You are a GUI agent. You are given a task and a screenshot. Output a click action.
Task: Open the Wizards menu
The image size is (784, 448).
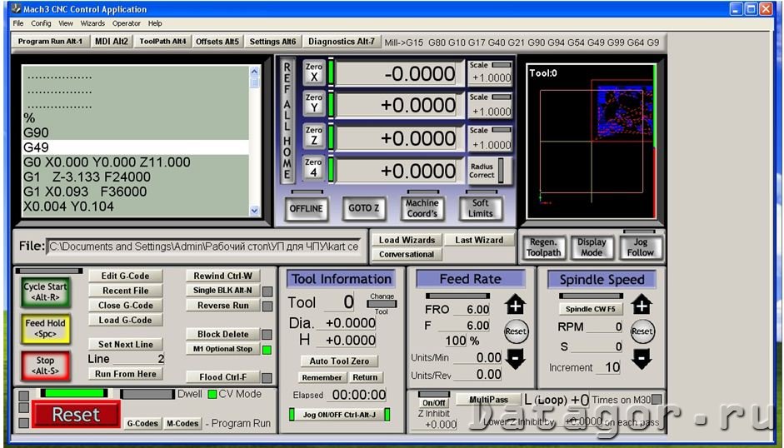(x=92, y=23)
